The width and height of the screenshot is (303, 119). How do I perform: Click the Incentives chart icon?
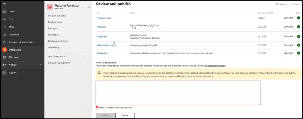pos(4,34)
